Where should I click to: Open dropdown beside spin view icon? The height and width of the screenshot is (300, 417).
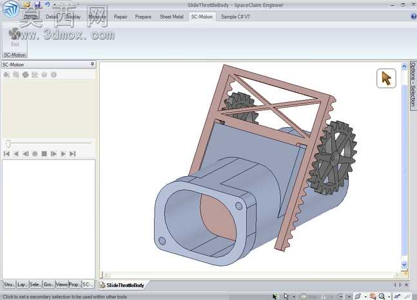point(365,297)
